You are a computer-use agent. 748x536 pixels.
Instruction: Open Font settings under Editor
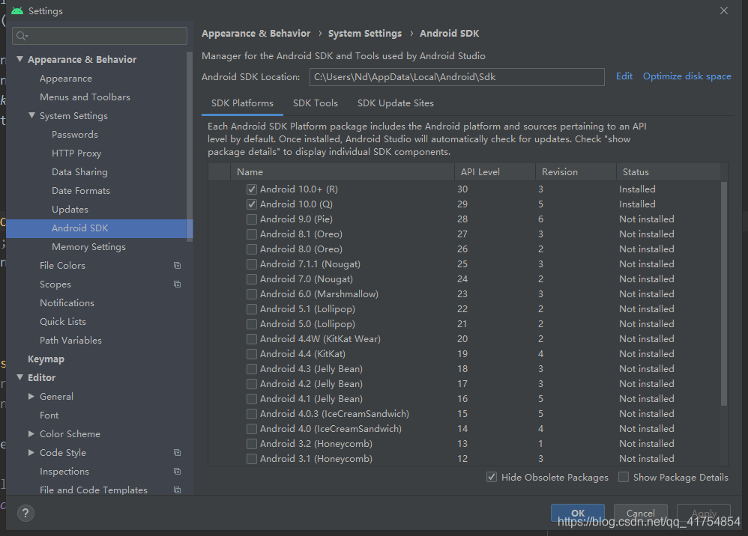click(49, 415)
